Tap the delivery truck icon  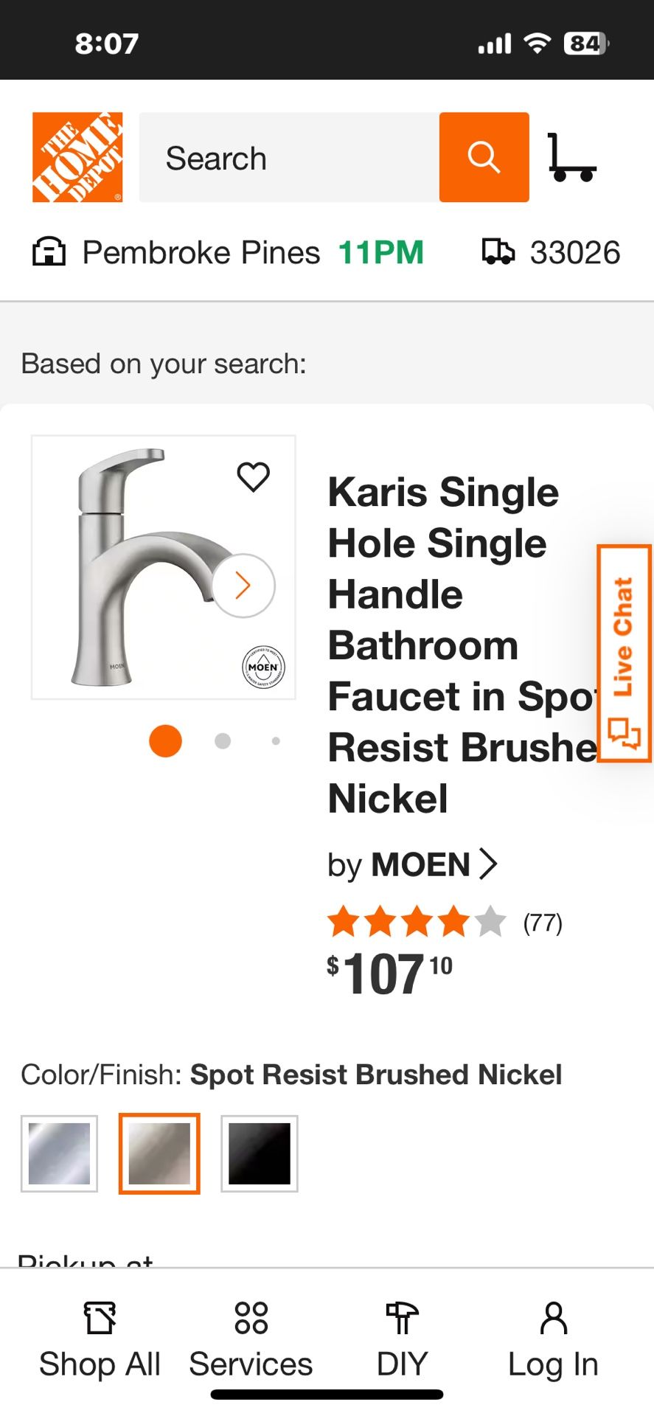[x=498, y=252]
